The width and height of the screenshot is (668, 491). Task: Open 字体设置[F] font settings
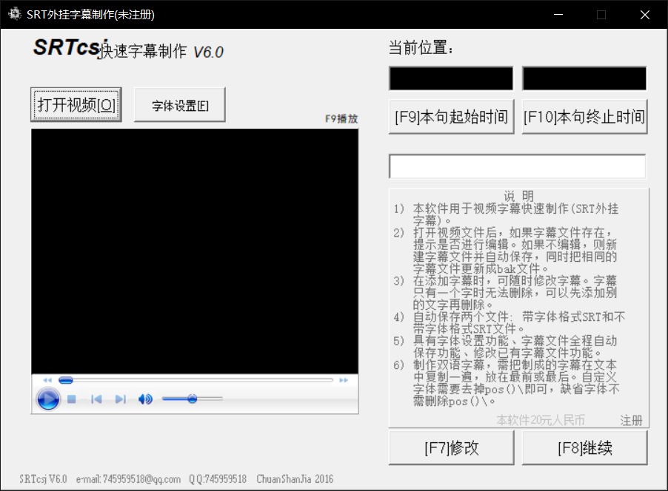click(179, 104)
